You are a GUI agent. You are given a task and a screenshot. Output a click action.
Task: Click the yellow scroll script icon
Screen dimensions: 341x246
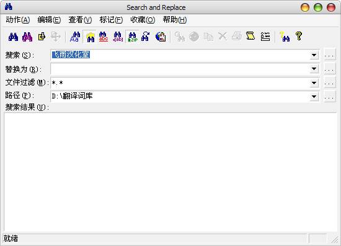click(x=250, y=36)
